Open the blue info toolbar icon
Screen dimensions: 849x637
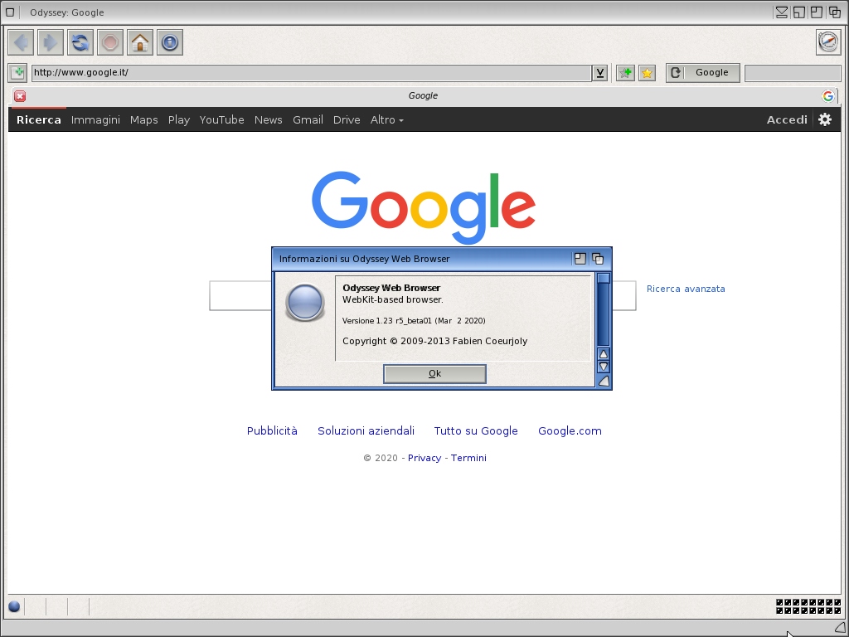coord(170,42)
